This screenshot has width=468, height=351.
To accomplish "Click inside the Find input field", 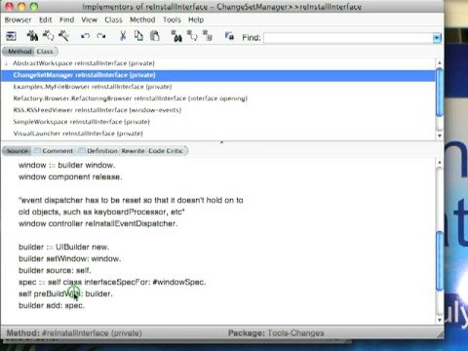I will 348,38.
